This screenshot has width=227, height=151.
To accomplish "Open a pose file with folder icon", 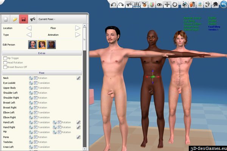I will pyautogui.click(x=15, y=18).
